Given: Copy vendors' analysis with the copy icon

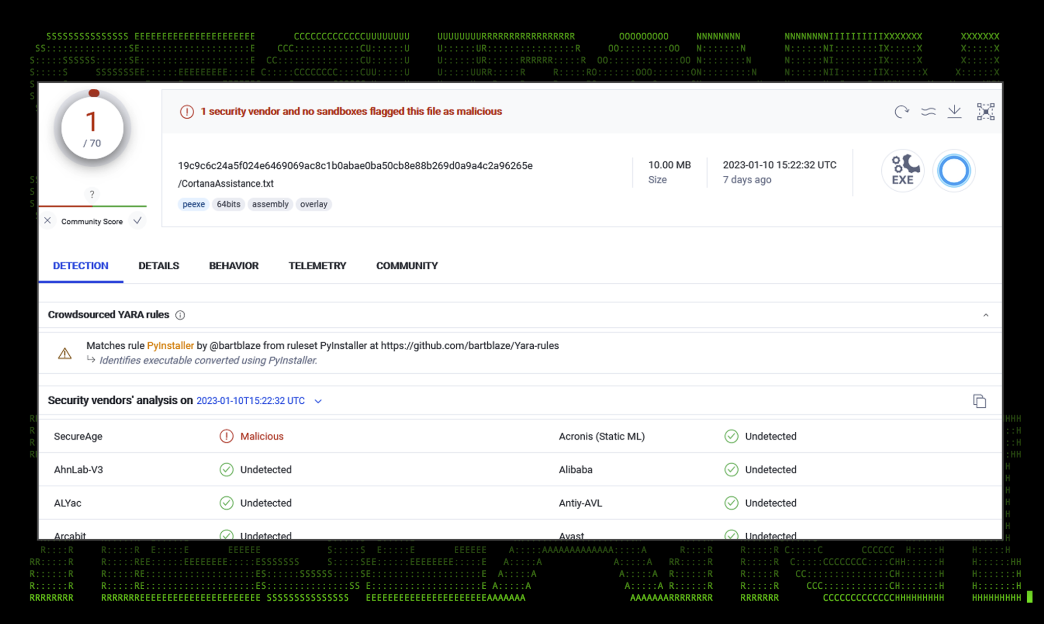Looking at the screenshot, I should click(979, 401).
